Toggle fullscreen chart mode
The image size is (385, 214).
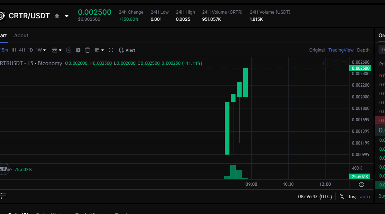point(111,50)
